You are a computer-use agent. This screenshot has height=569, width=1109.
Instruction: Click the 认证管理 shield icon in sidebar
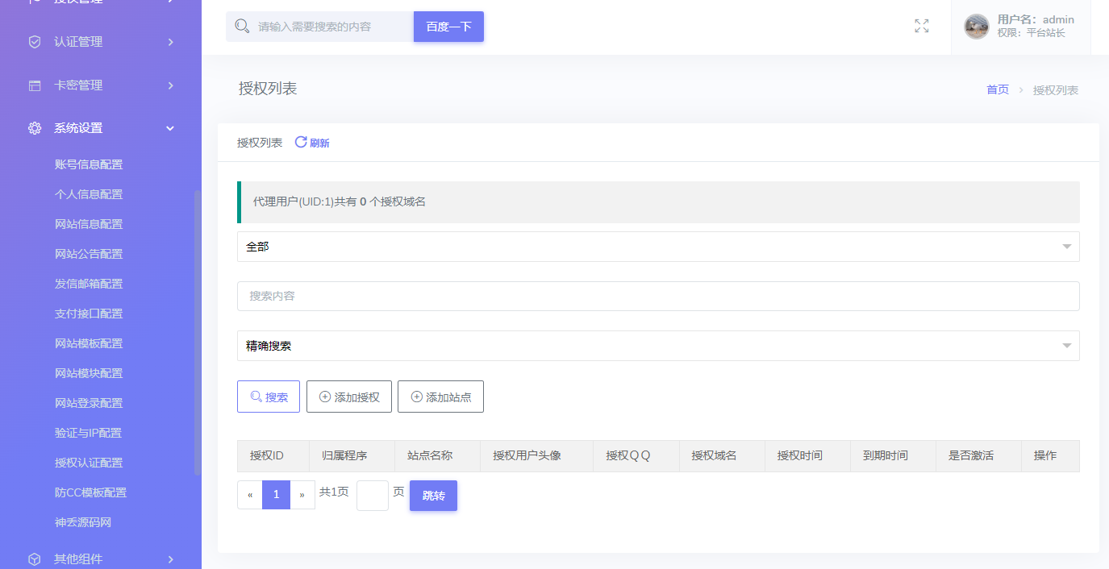(33, 41)
